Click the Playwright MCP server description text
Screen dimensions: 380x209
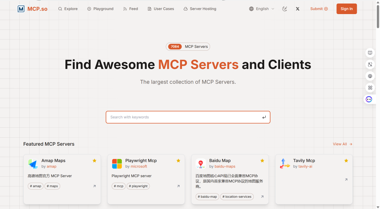[x=132, y=176]
